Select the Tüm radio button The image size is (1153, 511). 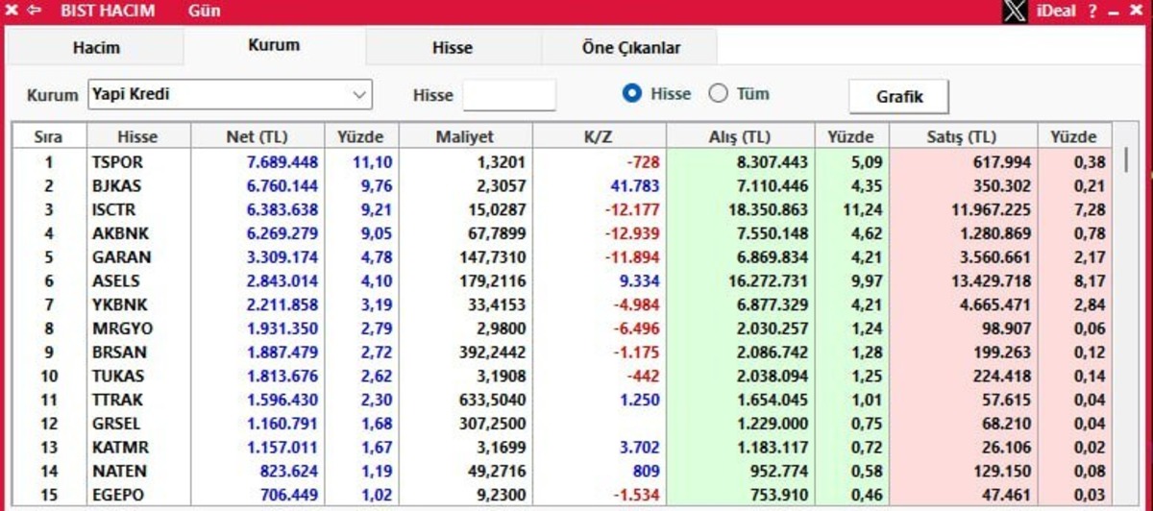(x=719, y=94)
